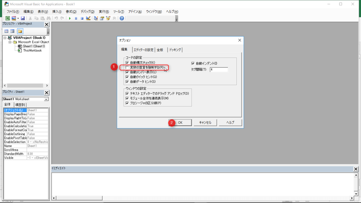361x203 pixels.
Task: Click the Toolbox icon in toolbar
Action: point(114,18)
